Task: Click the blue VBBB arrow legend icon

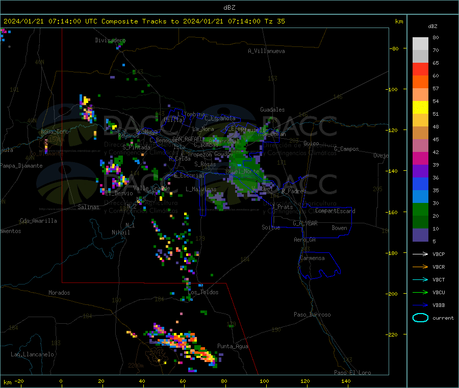Action: pos(420,305)
